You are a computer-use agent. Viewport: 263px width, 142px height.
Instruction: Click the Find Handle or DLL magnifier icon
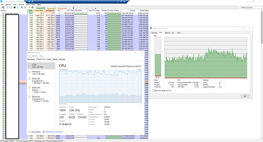(29, 7)
